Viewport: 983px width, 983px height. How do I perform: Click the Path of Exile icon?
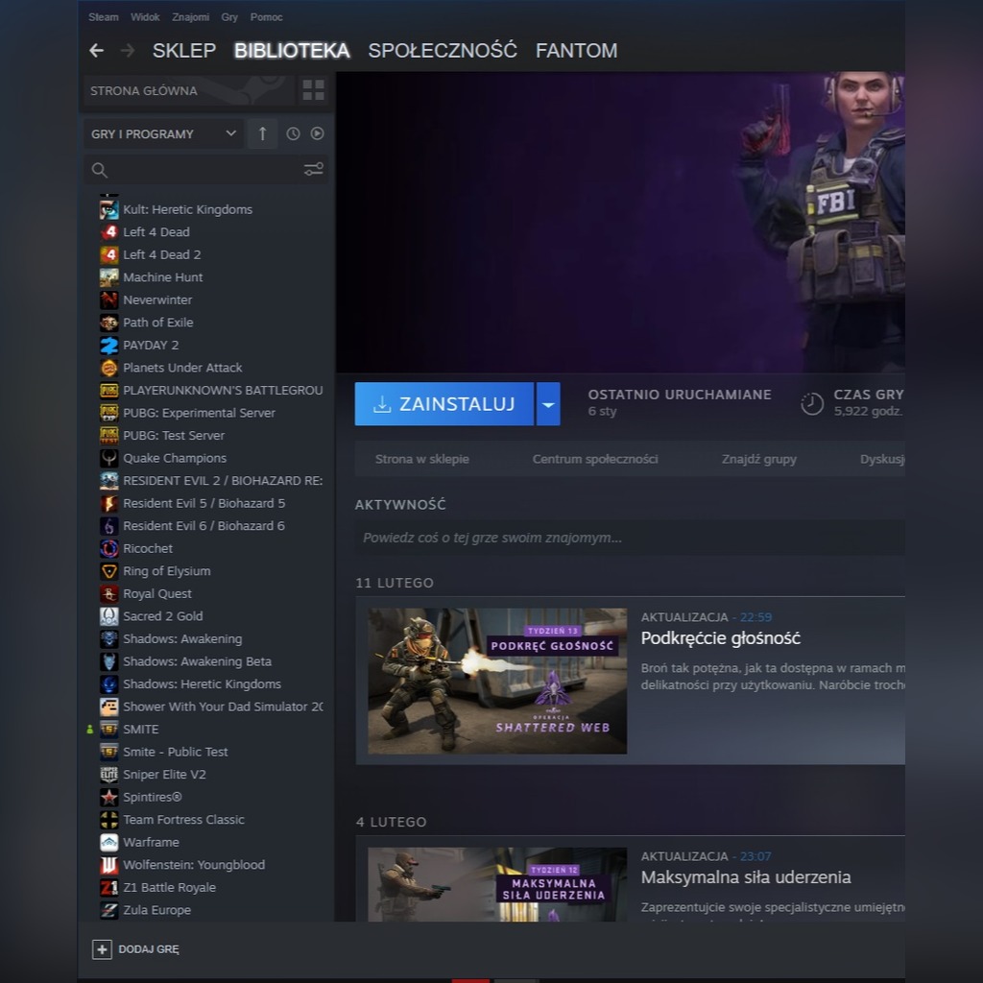pos(109,323)
